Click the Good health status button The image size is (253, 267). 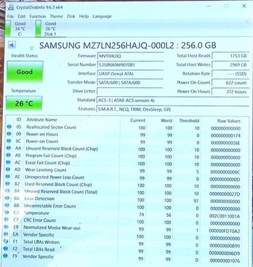[25, 72]
